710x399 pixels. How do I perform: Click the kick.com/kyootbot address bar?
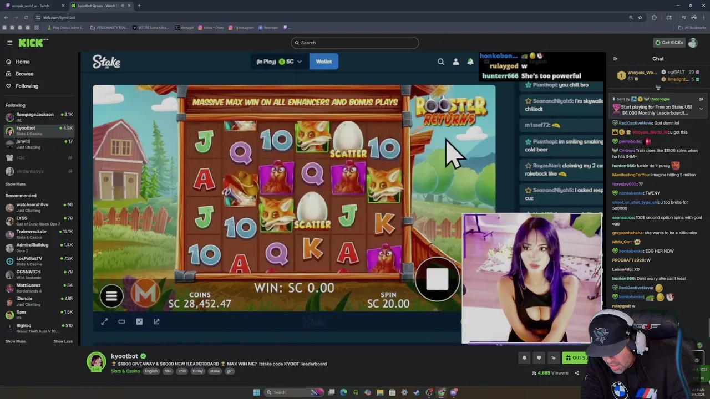point(333,17)
